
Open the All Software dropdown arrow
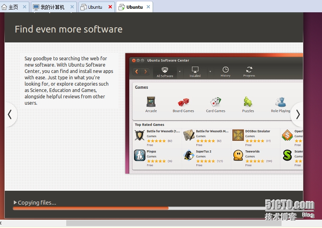[180, 72]
